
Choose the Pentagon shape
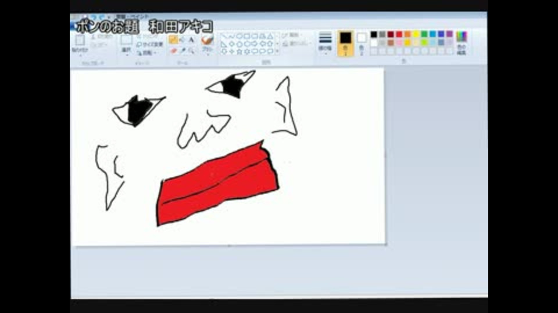tap(239, 44)
